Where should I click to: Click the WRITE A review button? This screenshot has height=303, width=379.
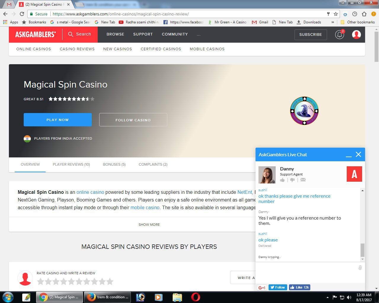(x=243, y=278)
